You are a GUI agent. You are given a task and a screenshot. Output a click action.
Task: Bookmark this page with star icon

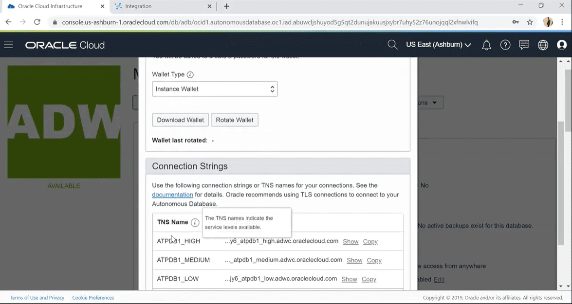tap(530, 22)
